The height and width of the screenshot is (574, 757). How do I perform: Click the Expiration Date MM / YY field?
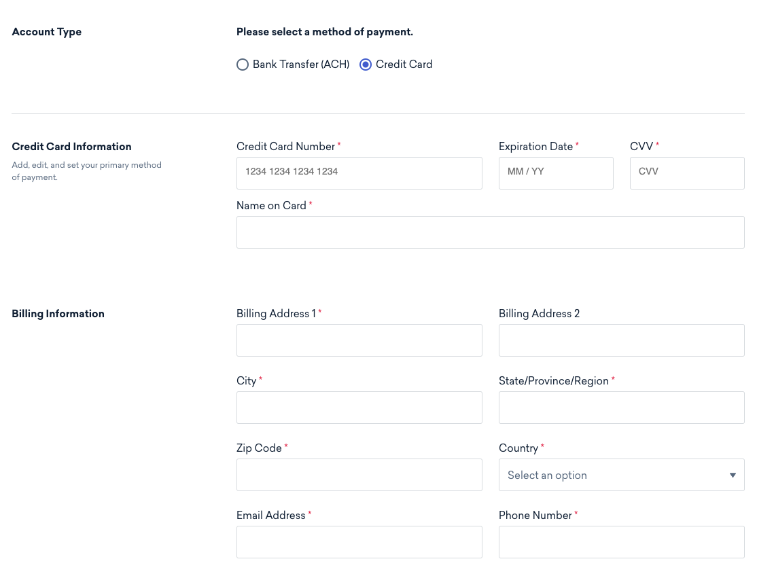click(556, 173)
